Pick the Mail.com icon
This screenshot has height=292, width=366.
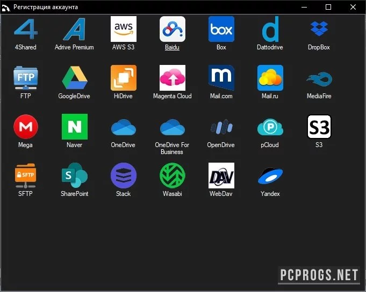coord(221,78)
